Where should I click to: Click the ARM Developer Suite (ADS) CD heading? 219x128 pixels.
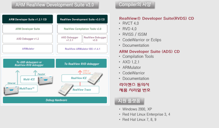click(x=149, y=52)
